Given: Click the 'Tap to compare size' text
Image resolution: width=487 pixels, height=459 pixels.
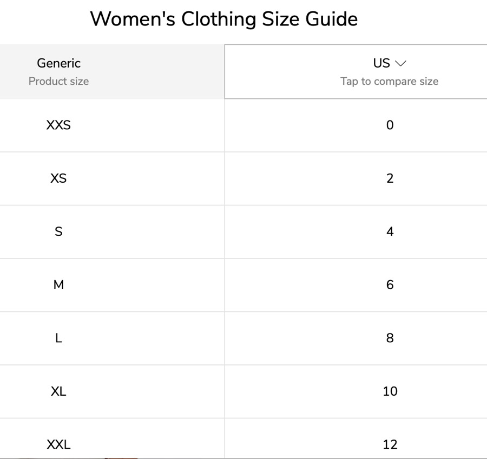Looking at the screenshot, I should coord(389,82).
